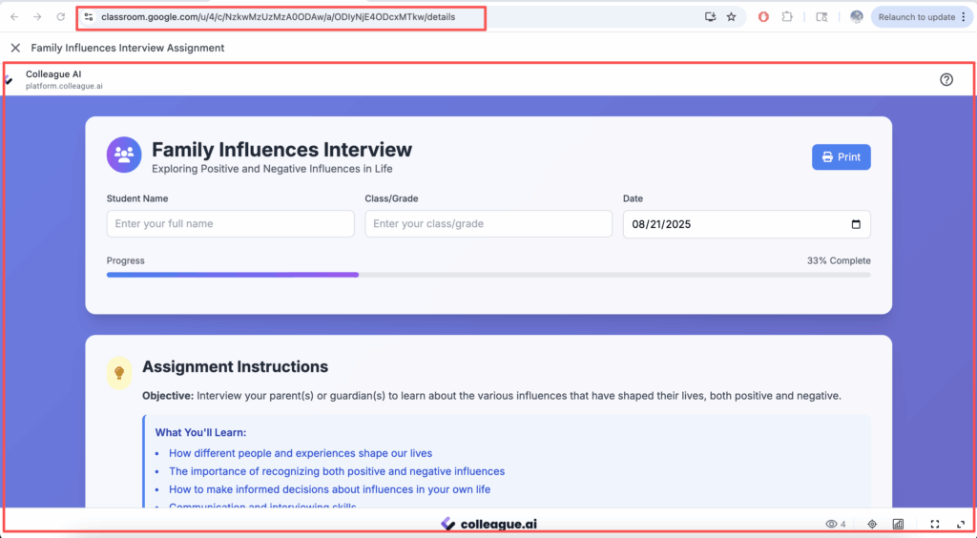
Task: Open the bar chart analytics icon
Action: (x=898, y=524)
